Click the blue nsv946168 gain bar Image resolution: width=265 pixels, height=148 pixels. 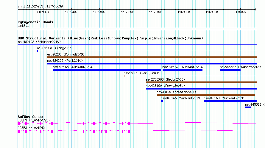coord(230,101)
